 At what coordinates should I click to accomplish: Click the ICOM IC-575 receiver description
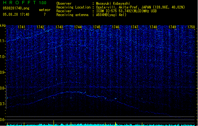coord(126,11)
